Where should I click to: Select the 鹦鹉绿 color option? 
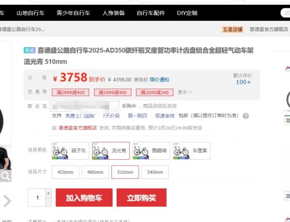click(151, 151)
